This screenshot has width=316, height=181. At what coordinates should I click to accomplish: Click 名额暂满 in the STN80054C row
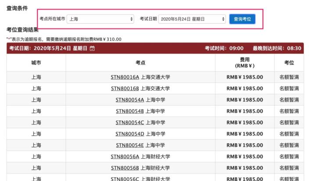tap(289, 122)
